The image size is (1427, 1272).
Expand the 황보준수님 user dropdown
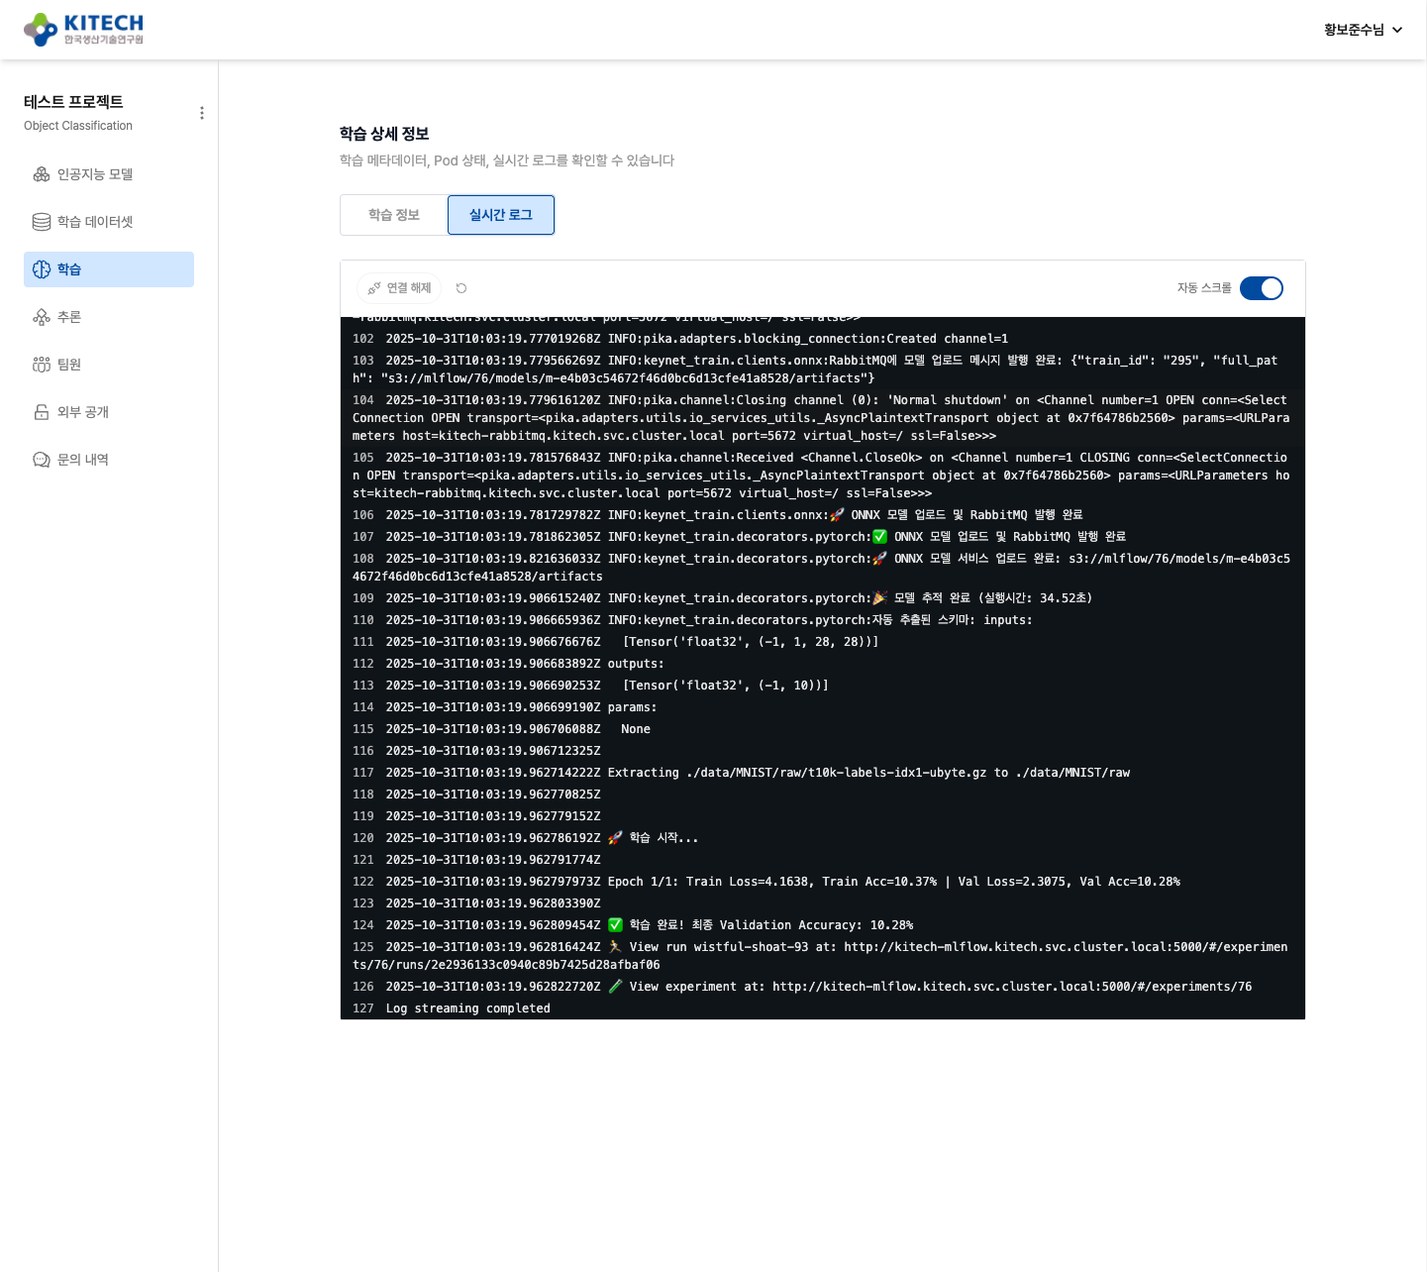1363,30
